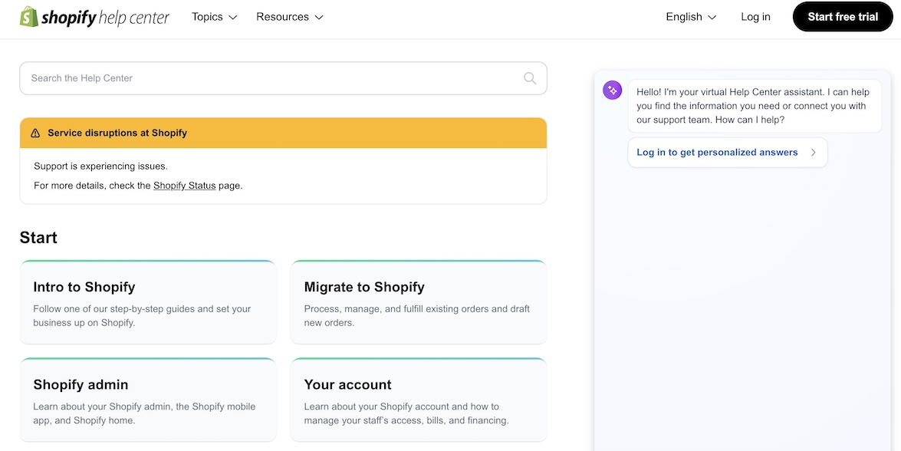The width and height of the screenshot is (901, 451).
Task: Click the Log in link in header
Action: tap(755, 17)
